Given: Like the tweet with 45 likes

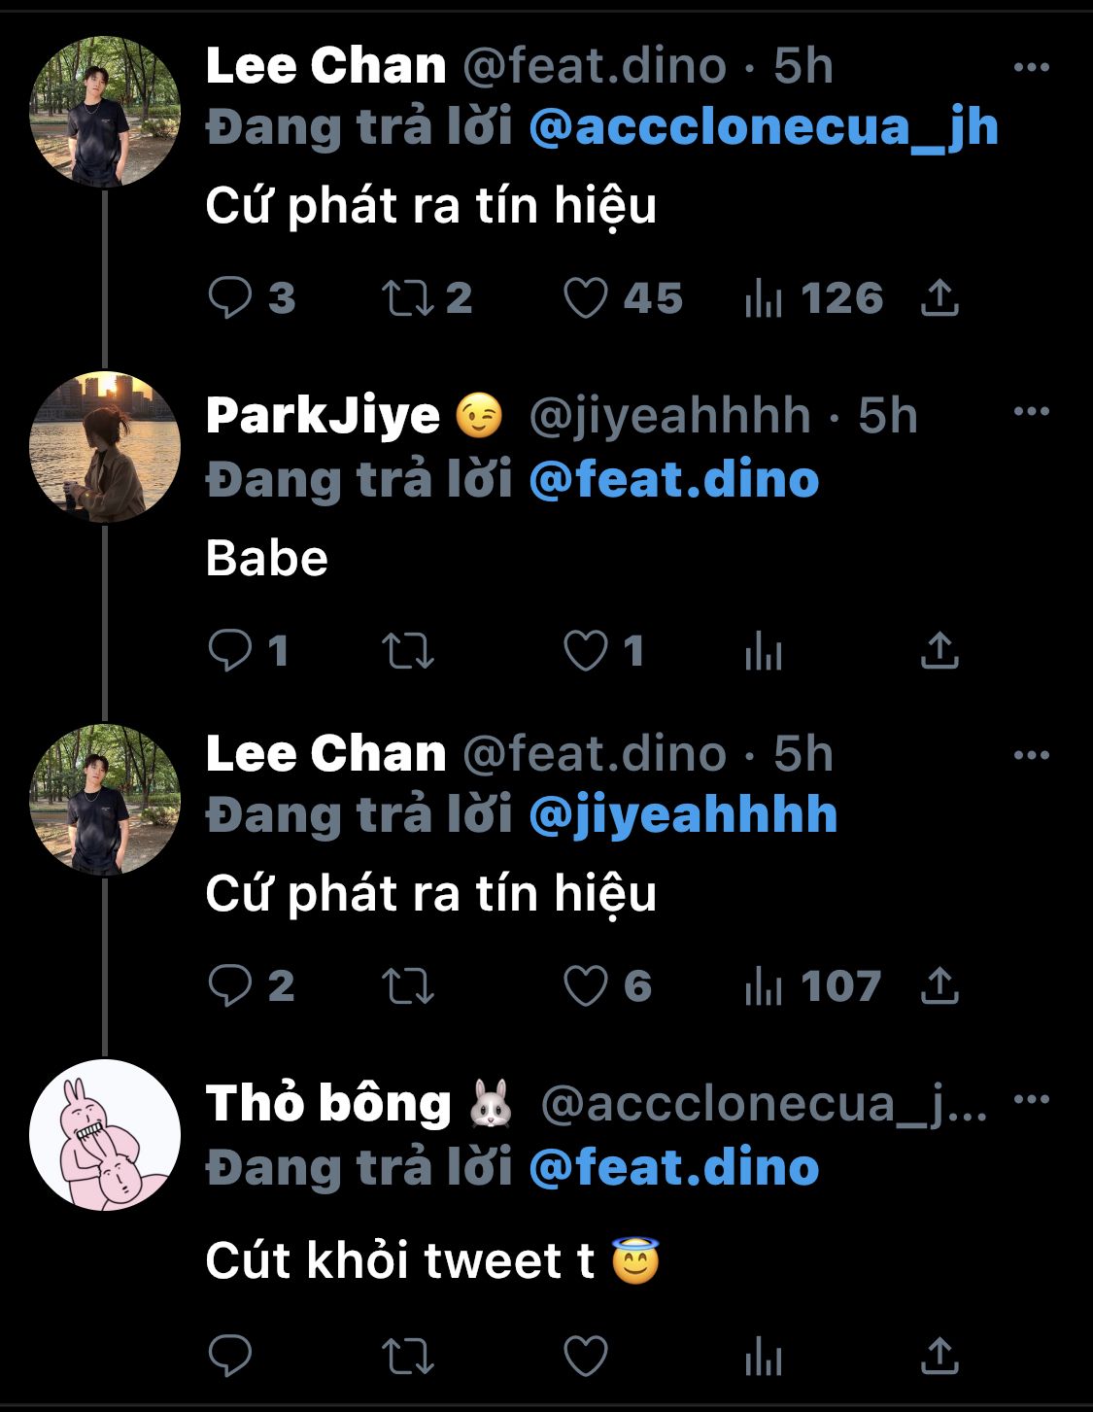Looking at the screenshot, I should point(586,298).
